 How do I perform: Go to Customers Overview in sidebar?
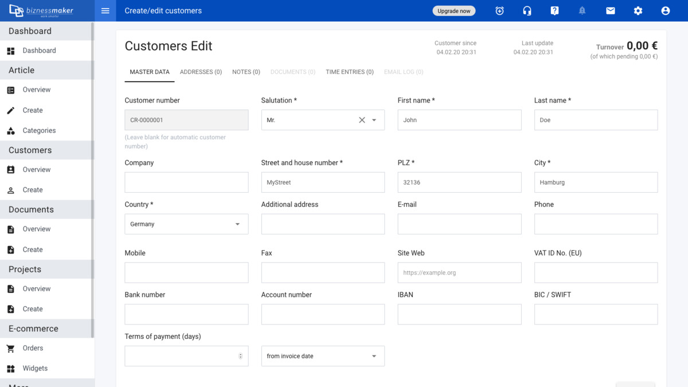(37, 170)
